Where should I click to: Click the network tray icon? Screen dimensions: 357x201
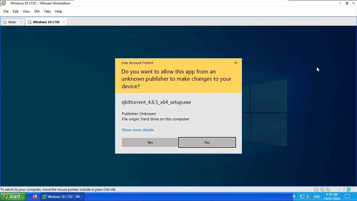302,197
